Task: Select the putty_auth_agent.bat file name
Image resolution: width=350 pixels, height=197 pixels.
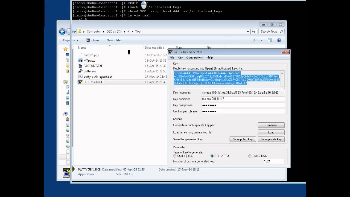Action: click(98, 77)
